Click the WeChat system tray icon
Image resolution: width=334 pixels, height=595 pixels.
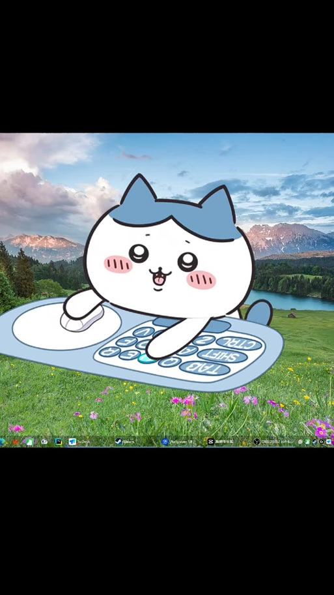301,442
